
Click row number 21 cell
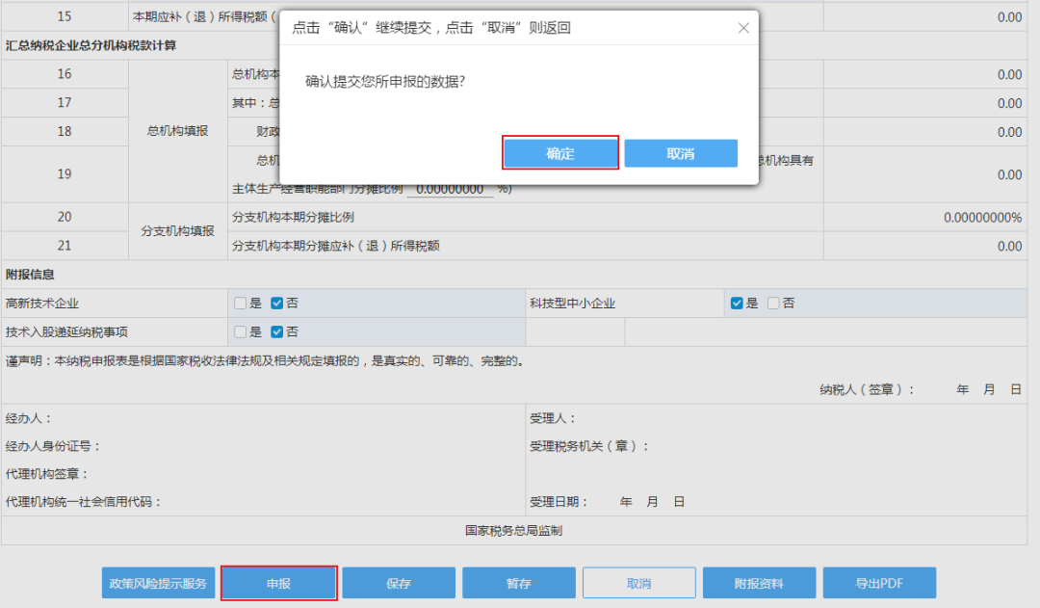pos(65,246)
